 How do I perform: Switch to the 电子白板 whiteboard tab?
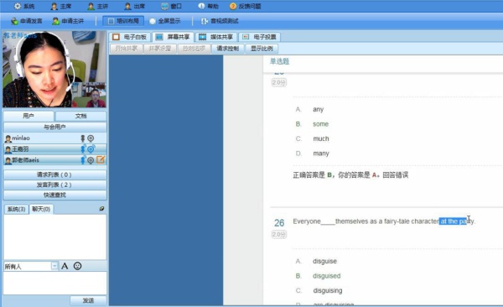(x=130, y=37)
